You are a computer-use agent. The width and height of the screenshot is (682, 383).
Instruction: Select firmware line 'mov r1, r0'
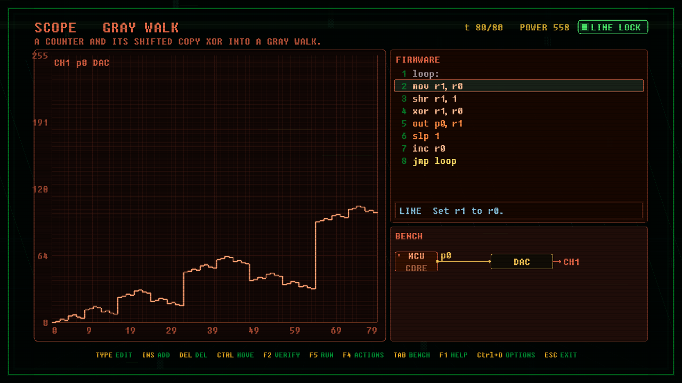coord(519,86)
